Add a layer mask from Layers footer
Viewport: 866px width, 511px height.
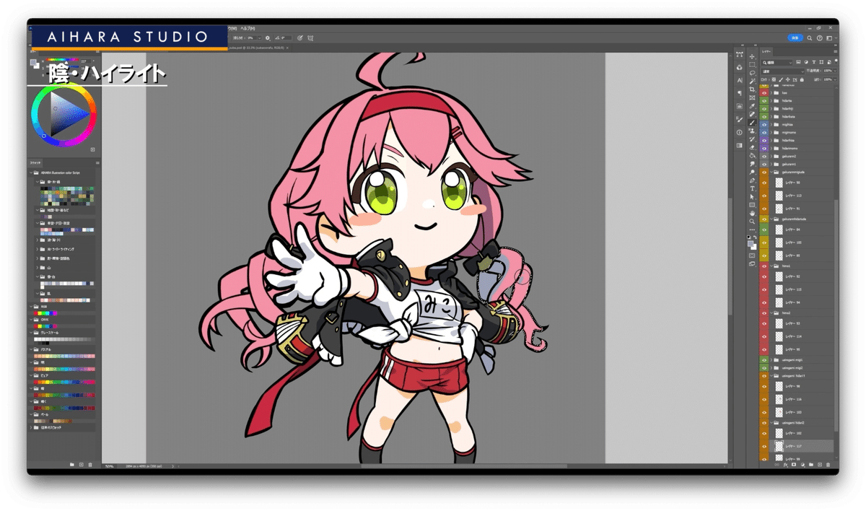(x=793, y=465)
